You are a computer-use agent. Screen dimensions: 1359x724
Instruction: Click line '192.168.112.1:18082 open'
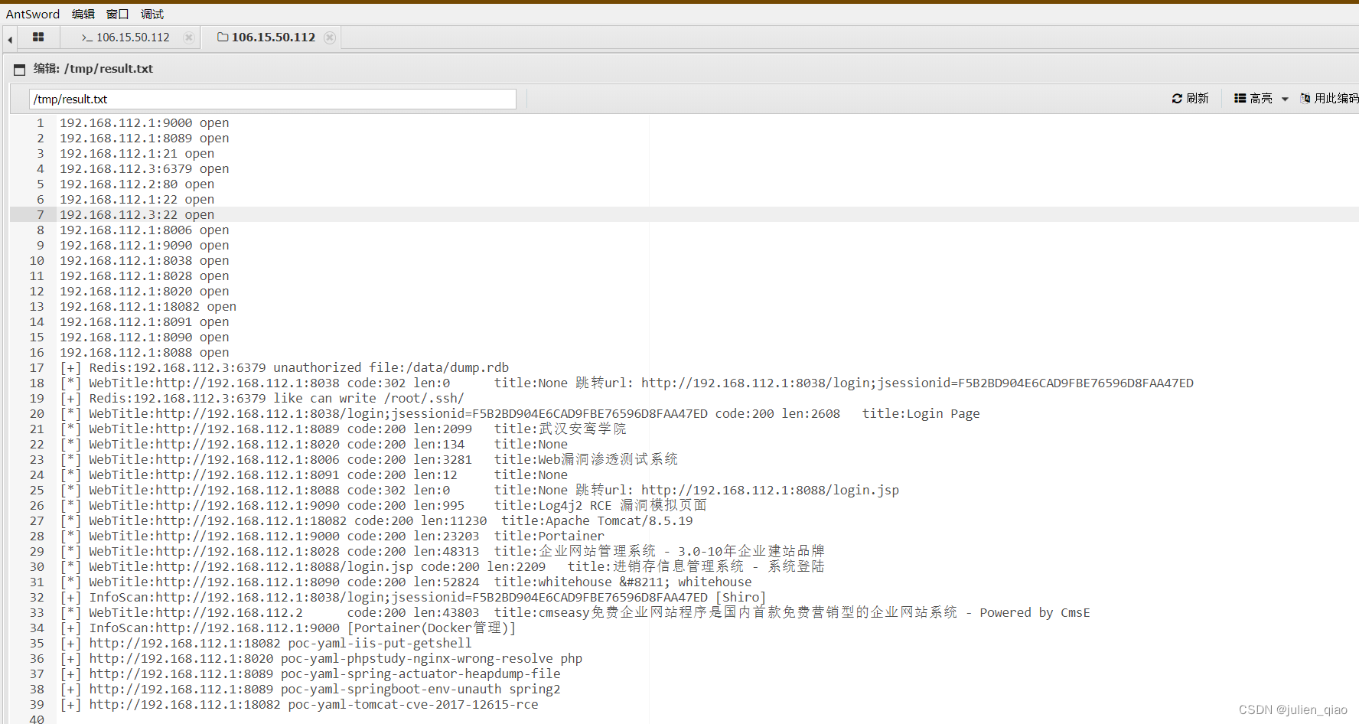coord(148,306)
